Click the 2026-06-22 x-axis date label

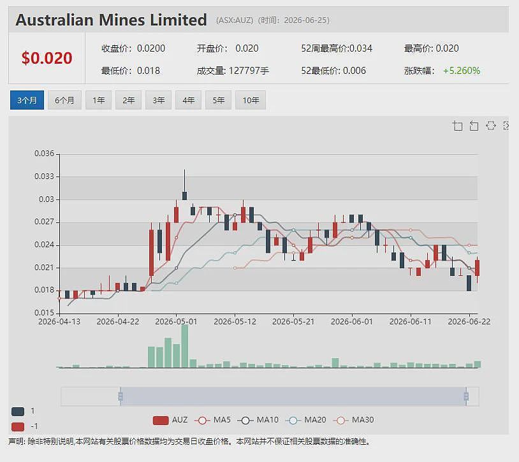[469, 321]
